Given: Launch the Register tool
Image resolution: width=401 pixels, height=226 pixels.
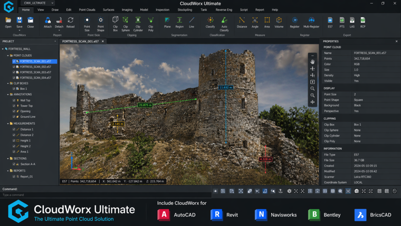Looking at the screenshot, I should pyautogui.click(x=294, y=20).
